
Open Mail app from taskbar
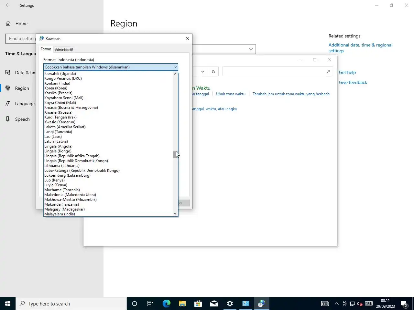214,304
